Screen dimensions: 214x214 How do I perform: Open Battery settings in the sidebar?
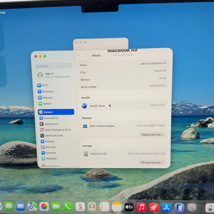pos(45,104)
